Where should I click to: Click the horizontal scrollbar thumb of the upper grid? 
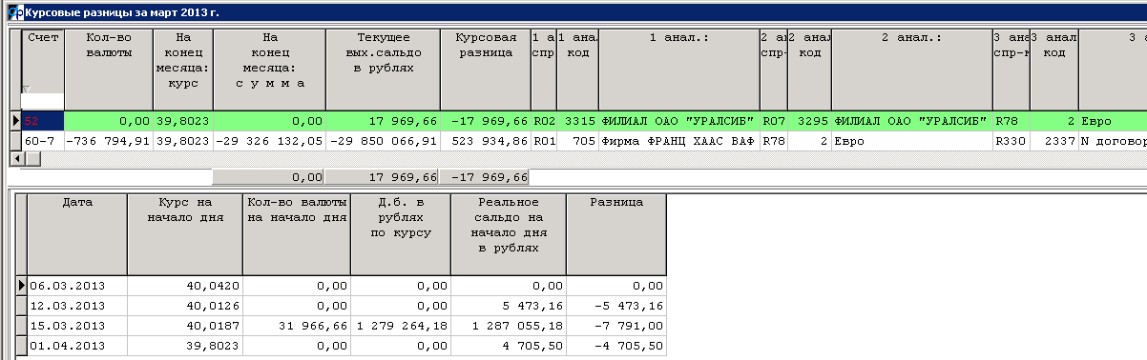[31, 157]
